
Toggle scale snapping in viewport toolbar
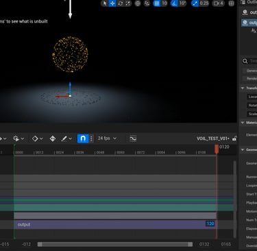tap(195, 3)
